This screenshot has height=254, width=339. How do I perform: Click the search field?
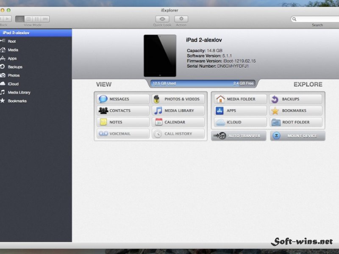[315, 19]
